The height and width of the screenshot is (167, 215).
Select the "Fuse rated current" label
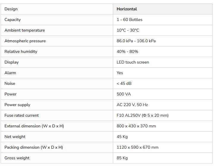point(22,116)
